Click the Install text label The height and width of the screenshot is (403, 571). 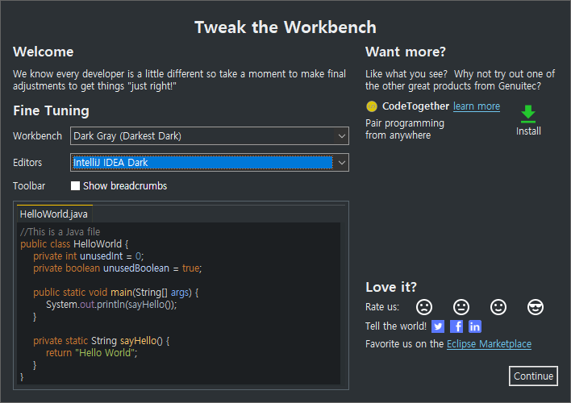click(x=528, y=131)
